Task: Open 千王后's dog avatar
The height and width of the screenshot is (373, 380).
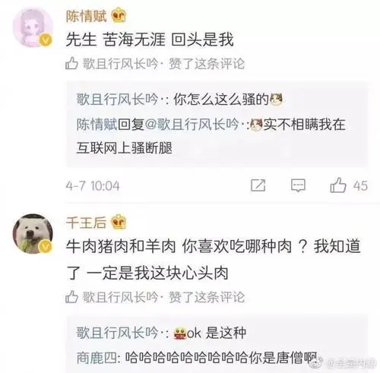Action: tap(33, 233)
